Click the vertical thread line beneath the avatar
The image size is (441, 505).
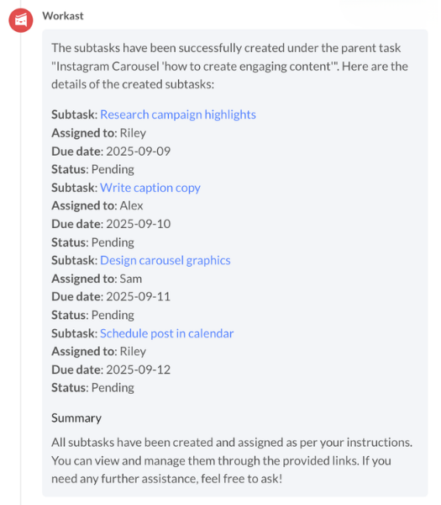21,269
